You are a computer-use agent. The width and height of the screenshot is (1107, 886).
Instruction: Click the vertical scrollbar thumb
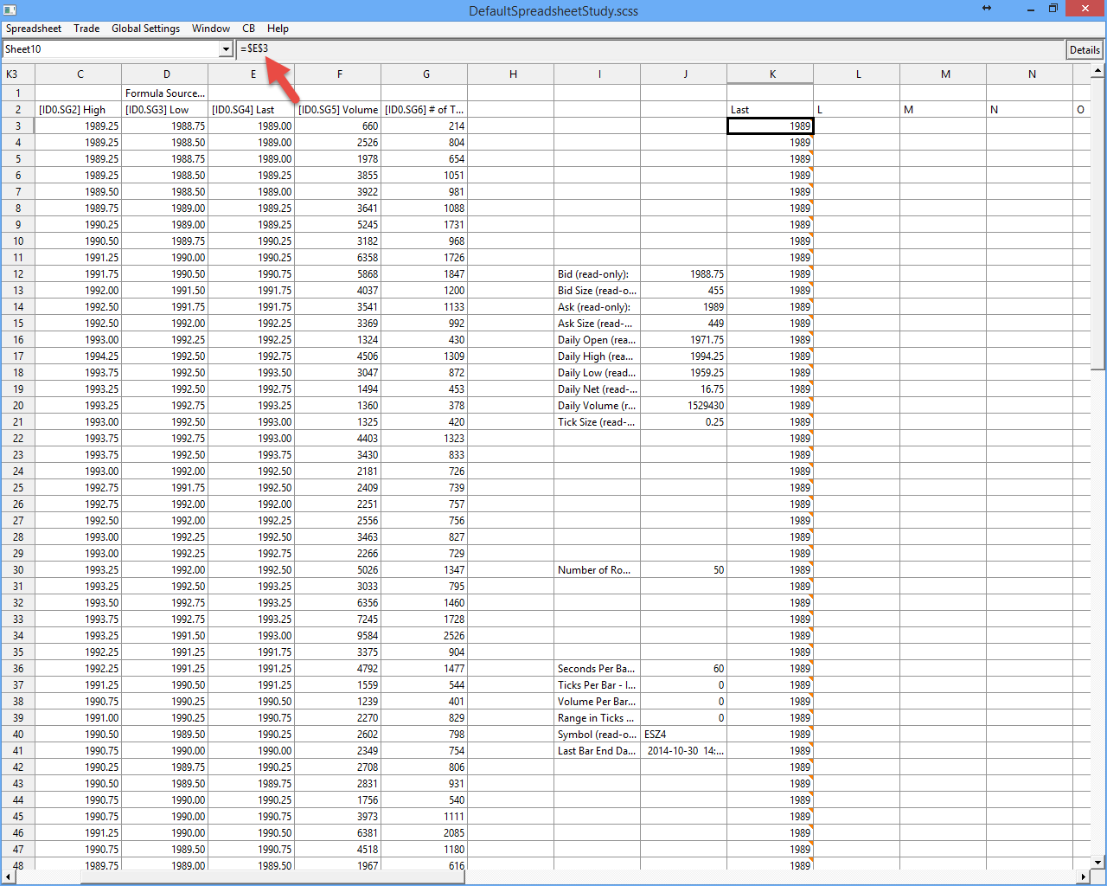(1097, 223)
